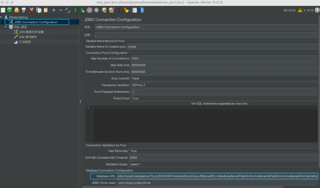
Task: Click the blue minus Collapse All icon
Action: 61,10
